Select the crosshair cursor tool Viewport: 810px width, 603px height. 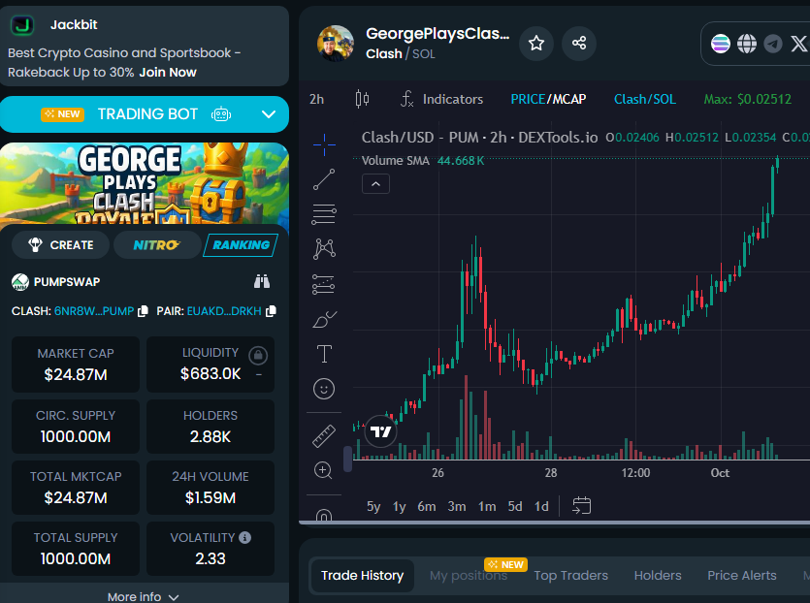point(324,144)
